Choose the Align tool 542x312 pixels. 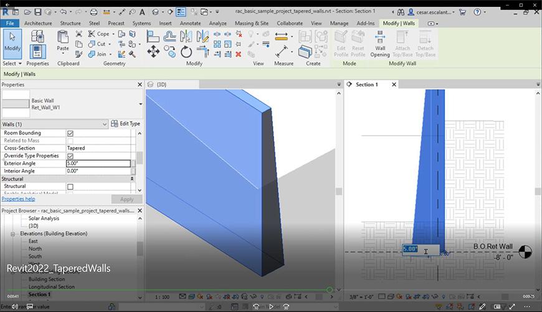point(153,36)
